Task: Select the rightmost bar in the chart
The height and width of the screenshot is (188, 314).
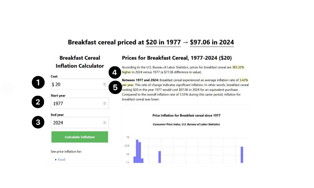Action: [242, 154]
